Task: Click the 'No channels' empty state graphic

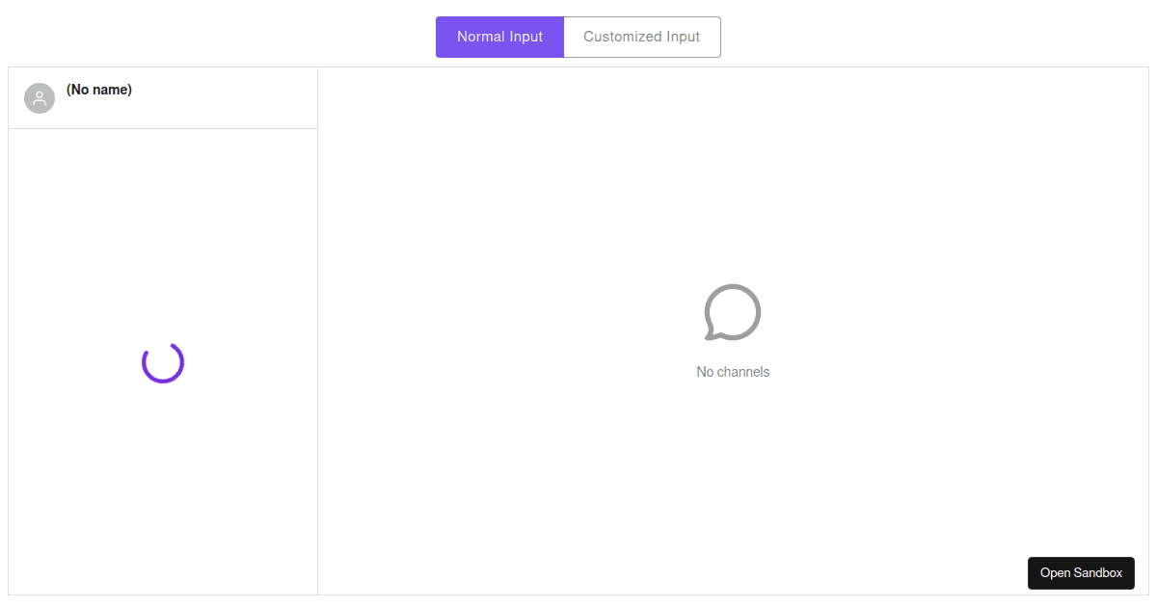Action: (x=733, y=312)
